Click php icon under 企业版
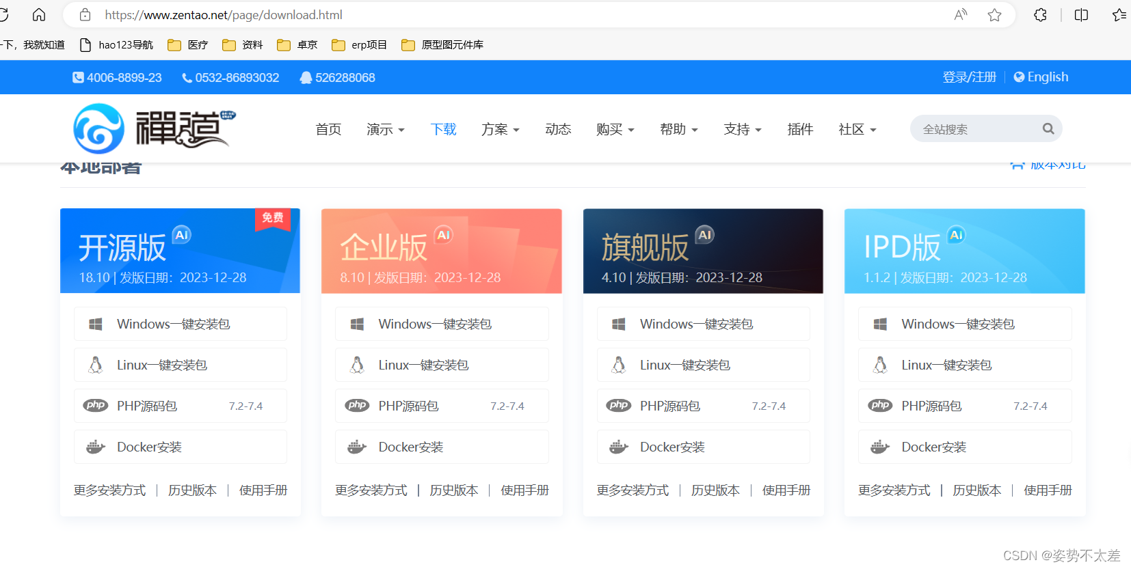This screenshot has width=1131, height=569. pos(357,405)
